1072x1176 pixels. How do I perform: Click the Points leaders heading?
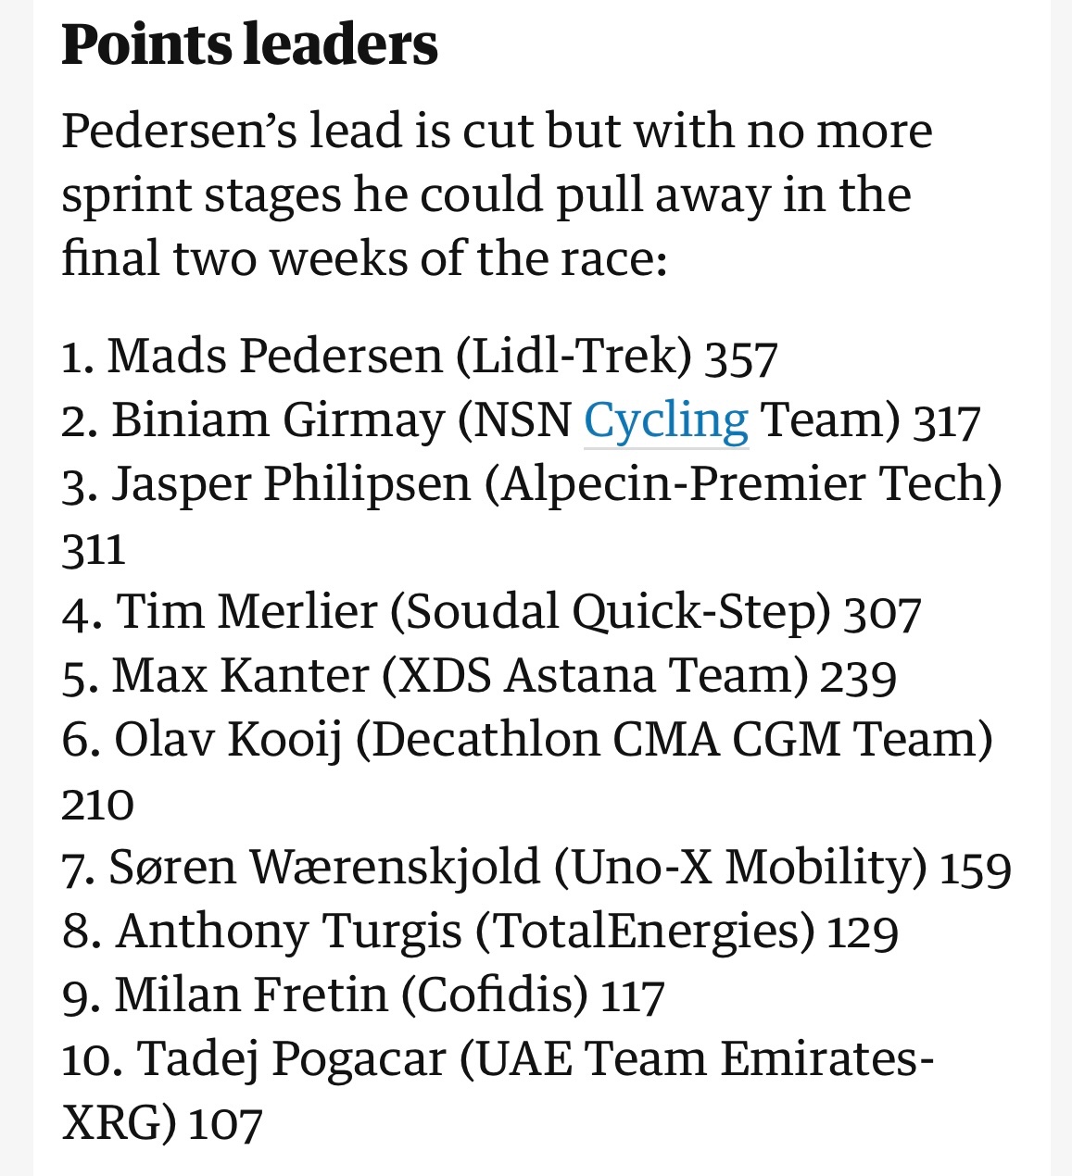tap(249, 44)
